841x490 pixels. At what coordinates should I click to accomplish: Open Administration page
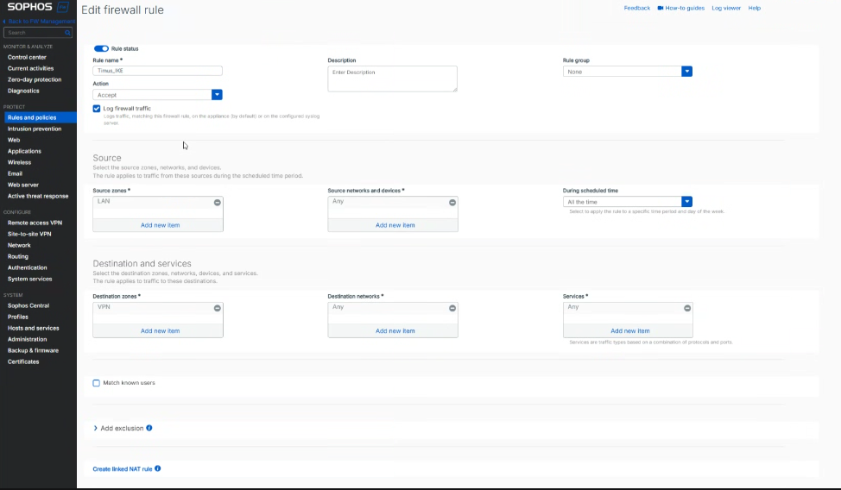(x=28, y=339)
